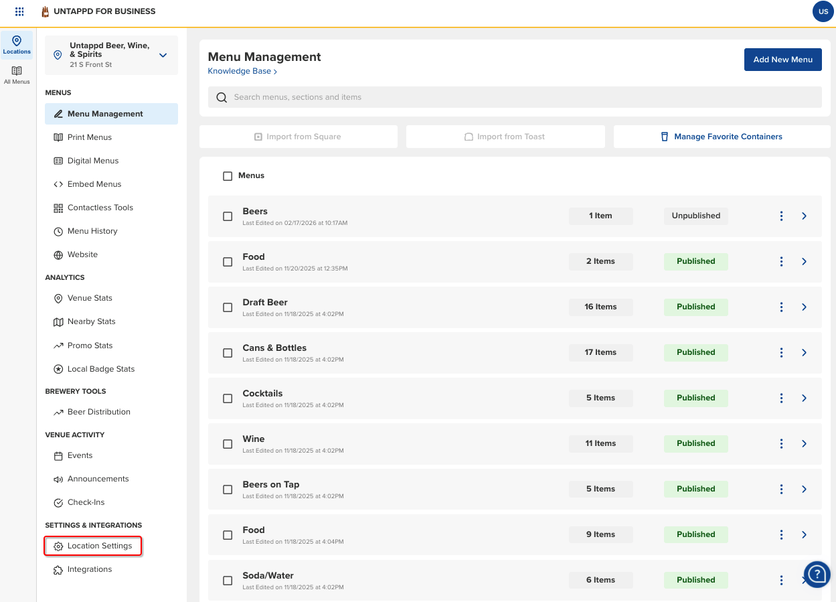Check the select-all Menus checkbox
The width and height of the screenshot is (836, 602).
228,175
